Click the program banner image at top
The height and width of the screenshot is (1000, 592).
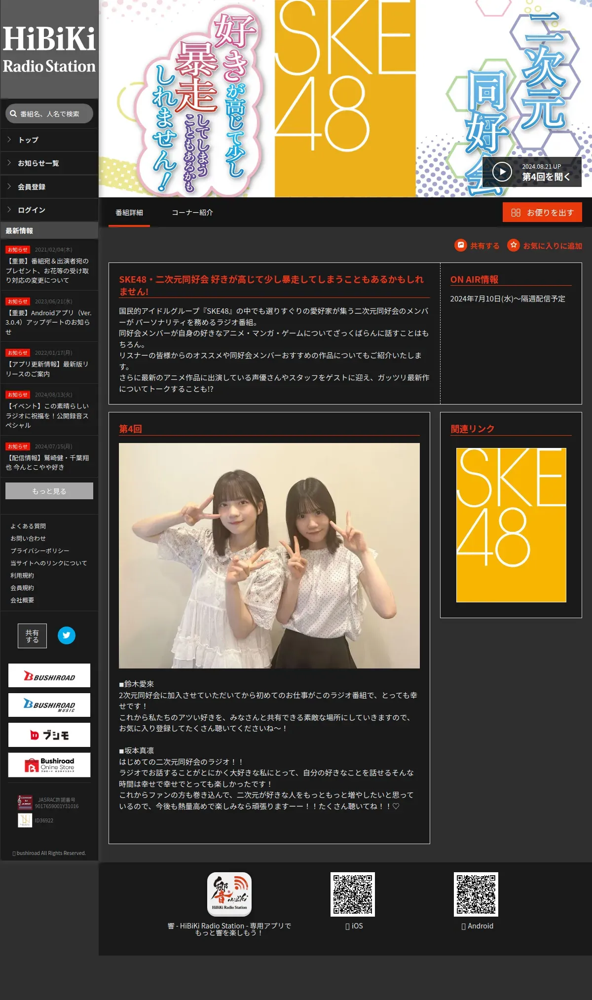[345, 99]
